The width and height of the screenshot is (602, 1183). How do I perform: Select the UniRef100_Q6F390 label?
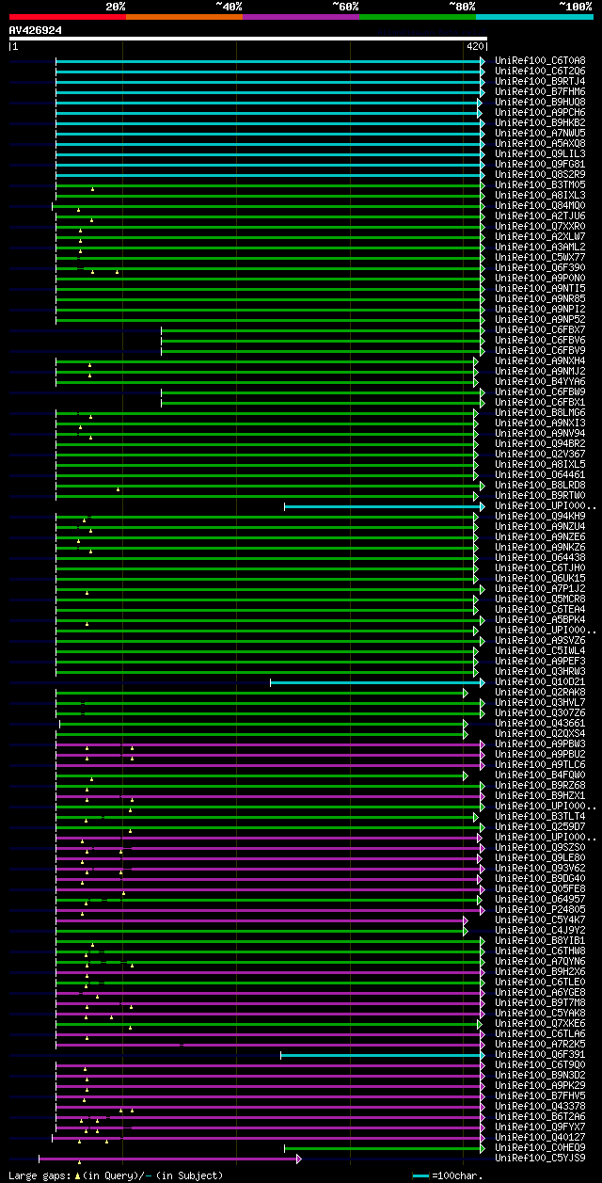[540, 267]
